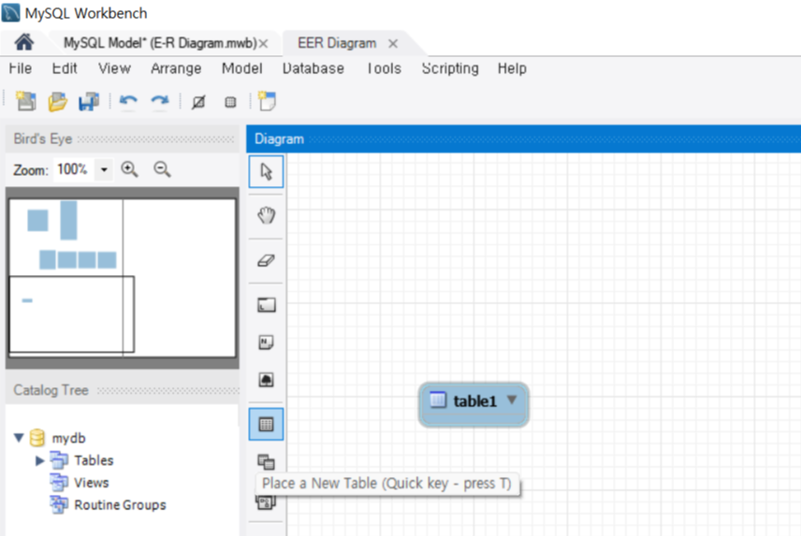Select the hand pan tool

(x=266, y=215)
